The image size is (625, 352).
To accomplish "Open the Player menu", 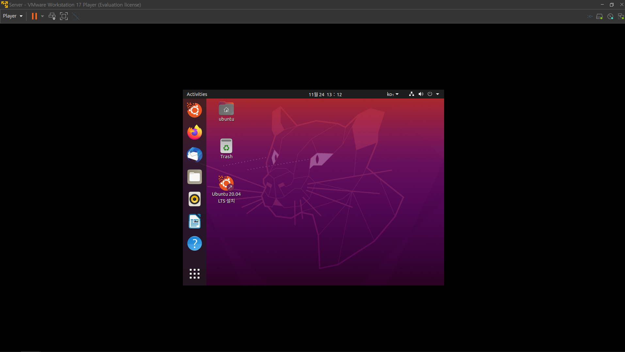I will click(x=13, y=16).
